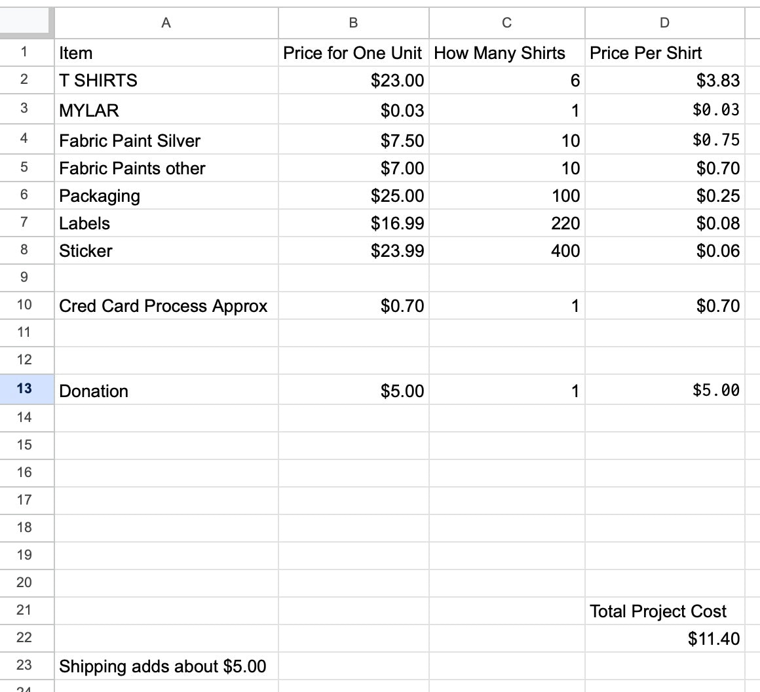The height and width of the screenshot is (692, 760).
Task: Select the row 2 header
Action: coord(25,80)
